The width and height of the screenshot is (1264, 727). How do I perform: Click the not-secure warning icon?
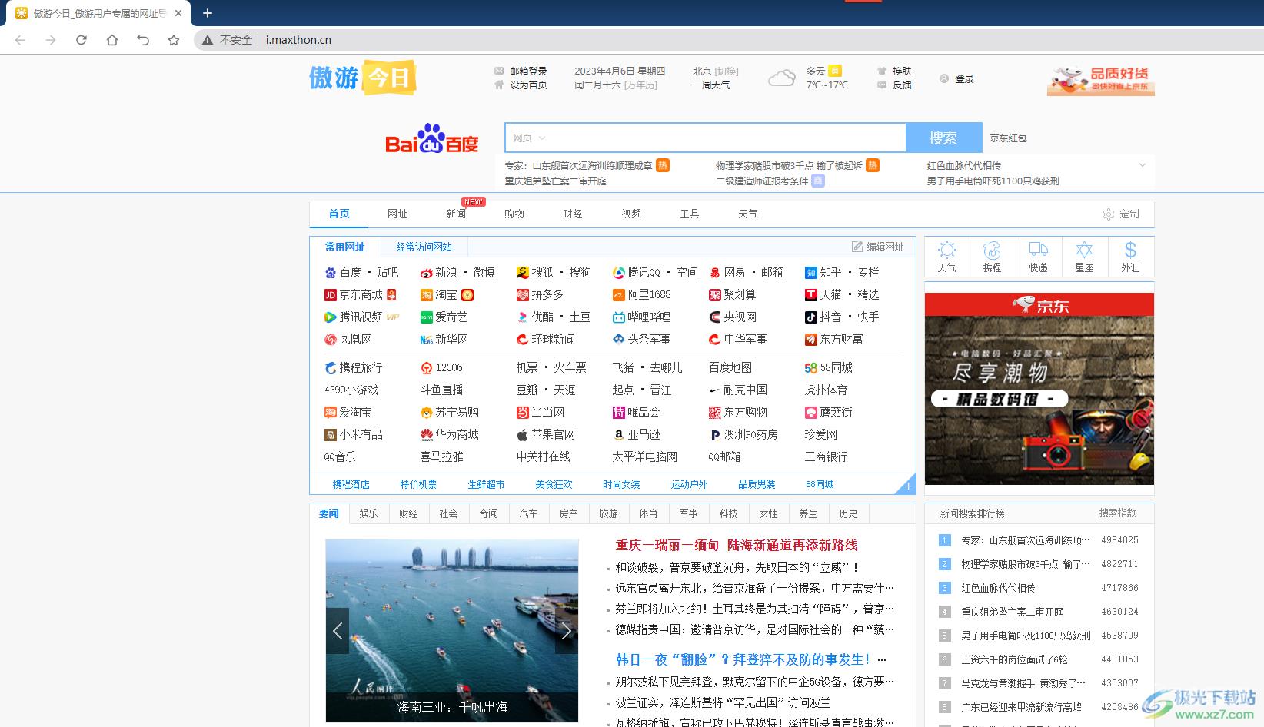tap(208, 40)
